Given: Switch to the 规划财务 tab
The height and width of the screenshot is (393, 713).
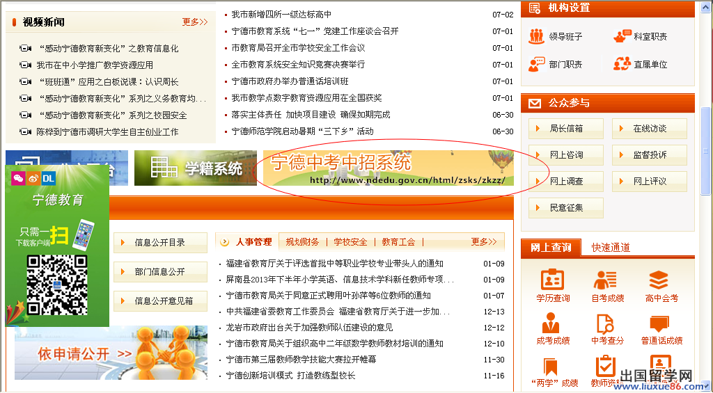Looking at the screenshot, I should click(302, 242).
